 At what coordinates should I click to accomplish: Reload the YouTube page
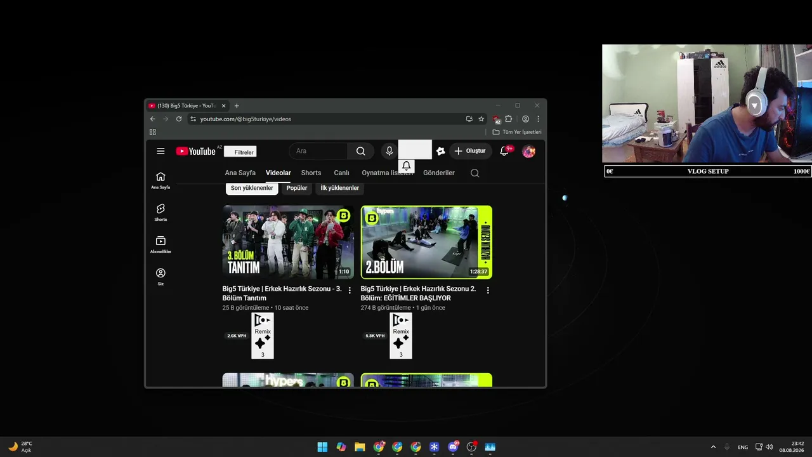179,119
